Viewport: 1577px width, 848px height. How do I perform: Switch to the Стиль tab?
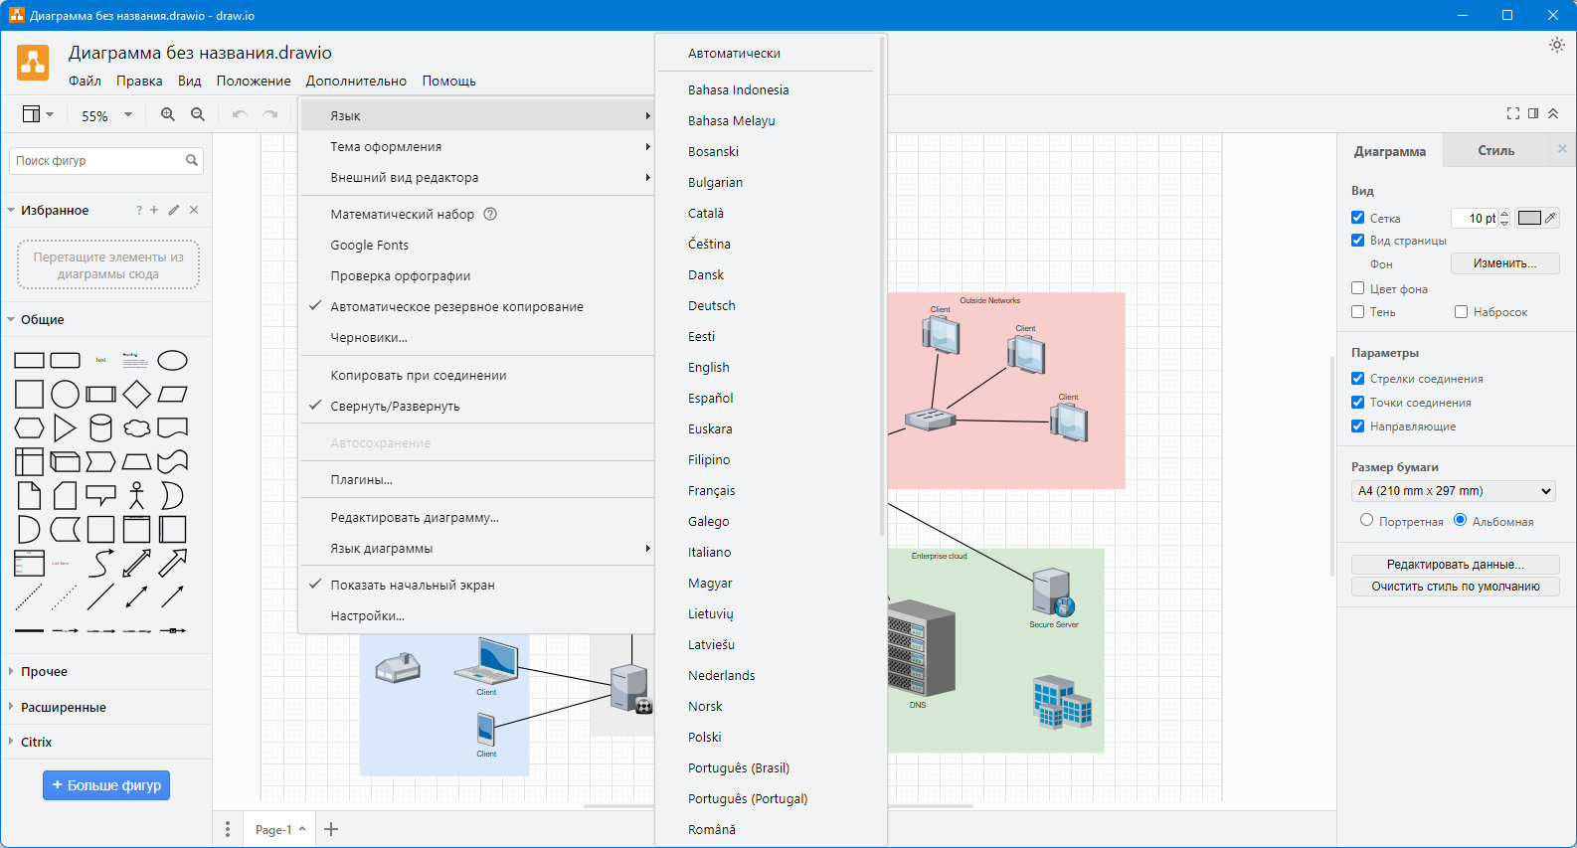click(x=1496, y=150)
